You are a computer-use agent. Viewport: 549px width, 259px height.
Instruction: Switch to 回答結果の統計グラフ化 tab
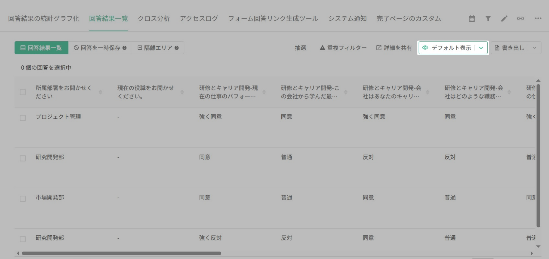(44, 19)
